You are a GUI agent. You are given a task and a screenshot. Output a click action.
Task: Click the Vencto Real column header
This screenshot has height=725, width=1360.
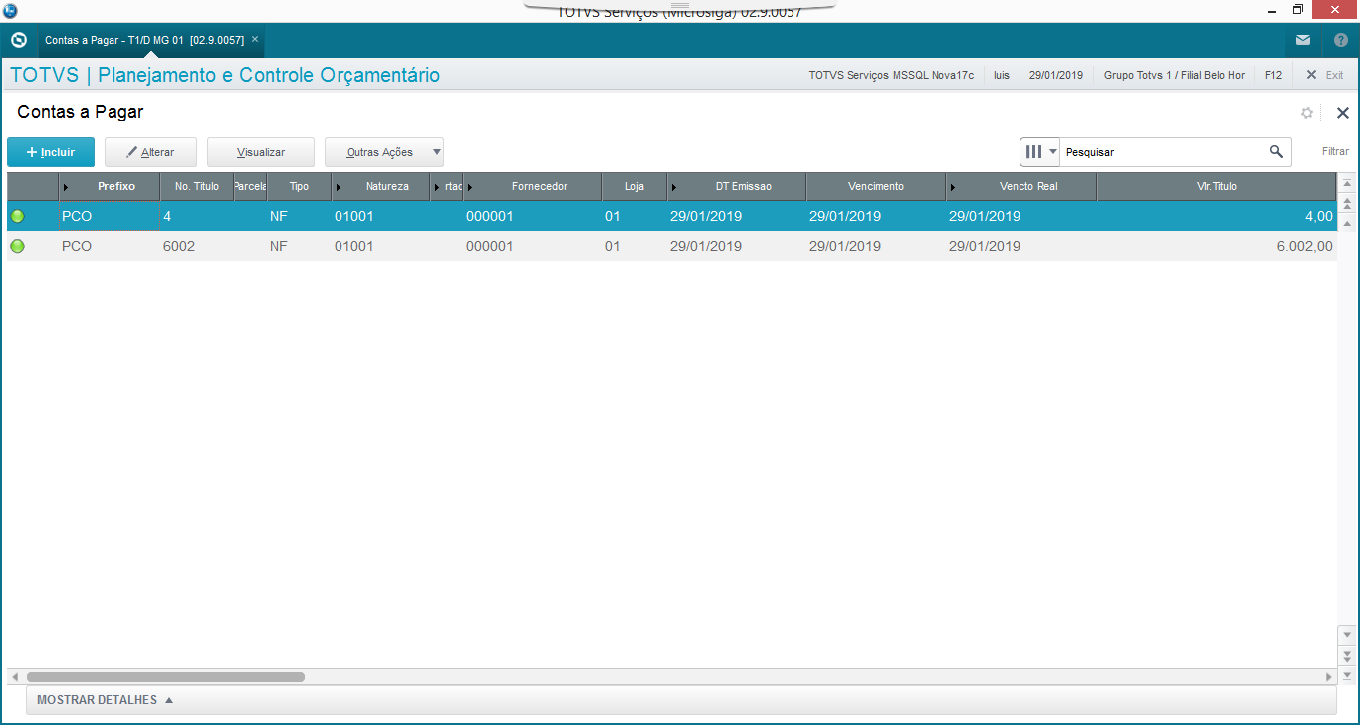coord(1021,186)
